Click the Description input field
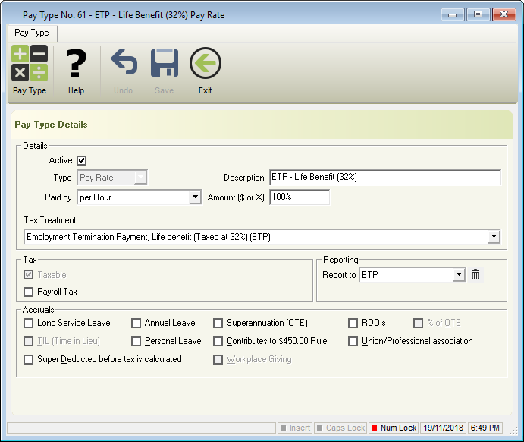 [x=385, y=177]
